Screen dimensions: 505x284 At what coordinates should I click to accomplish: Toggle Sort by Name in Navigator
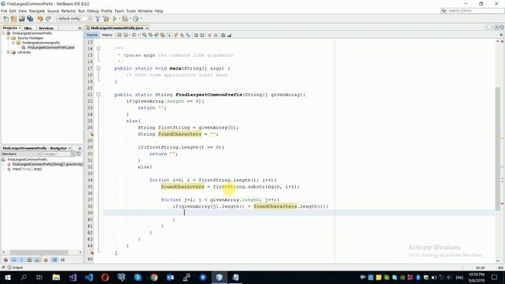tap(54, 260)
